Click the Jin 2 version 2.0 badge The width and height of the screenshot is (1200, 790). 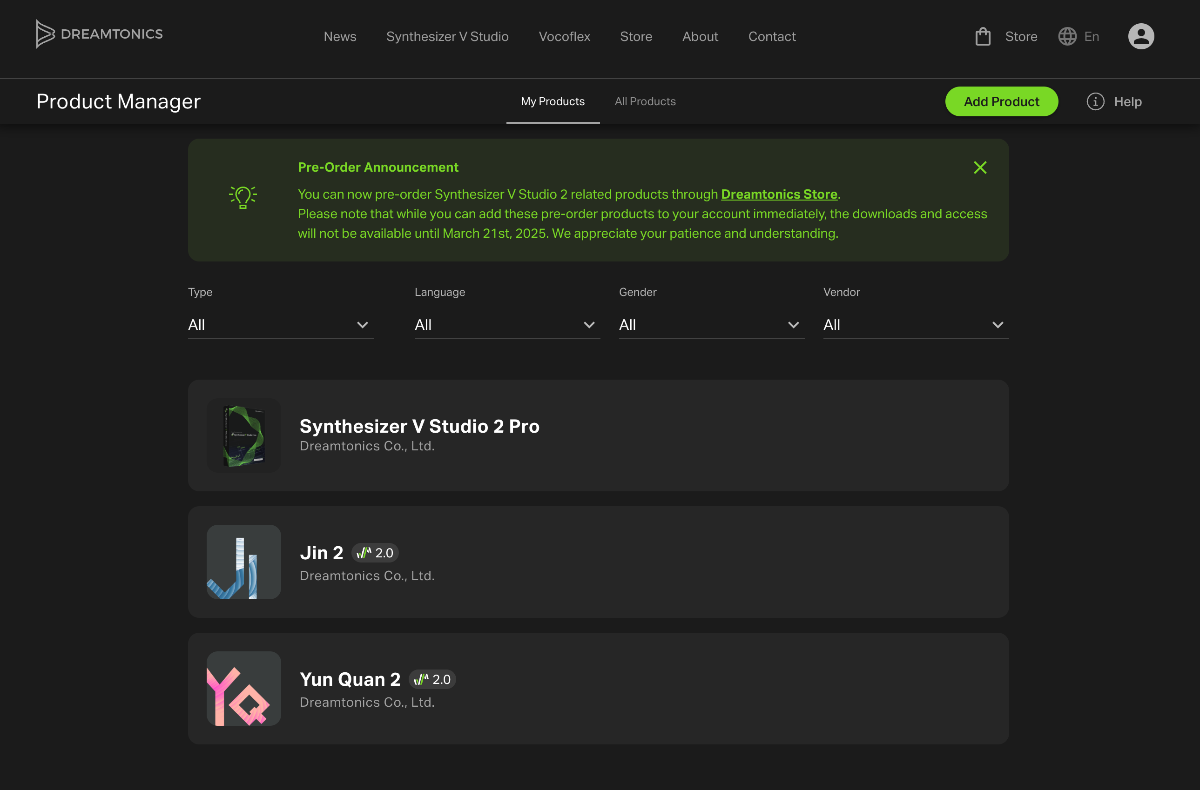click(375, 553)
